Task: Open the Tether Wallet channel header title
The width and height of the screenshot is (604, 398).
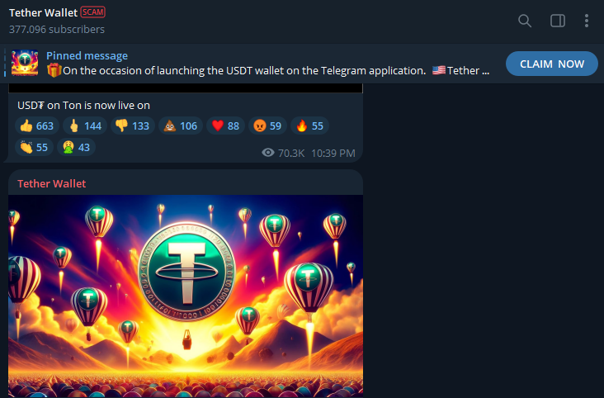Action: point(43,12)
